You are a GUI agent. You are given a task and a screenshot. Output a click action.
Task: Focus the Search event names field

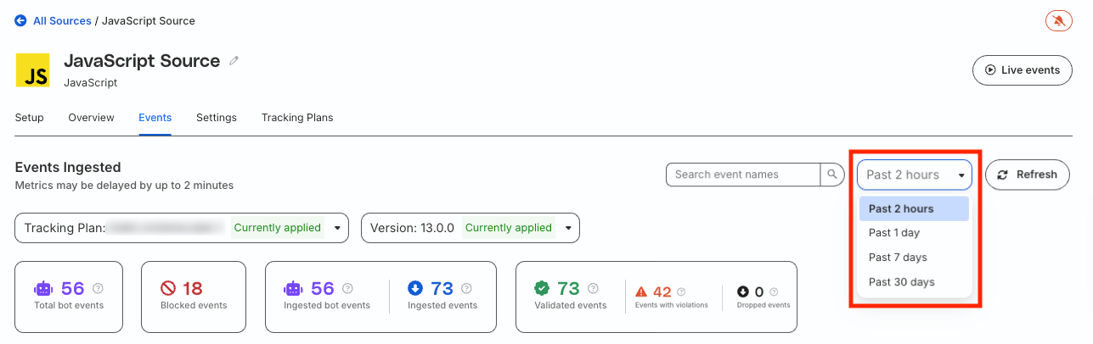[743, 175]
